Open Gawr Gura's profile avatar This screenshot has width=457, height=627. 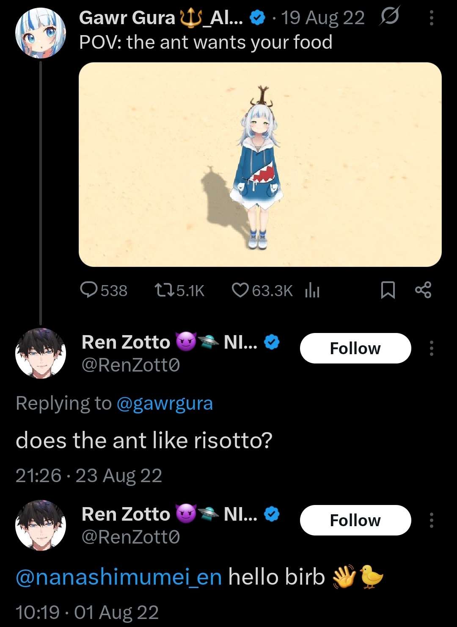tap(41, 33)
